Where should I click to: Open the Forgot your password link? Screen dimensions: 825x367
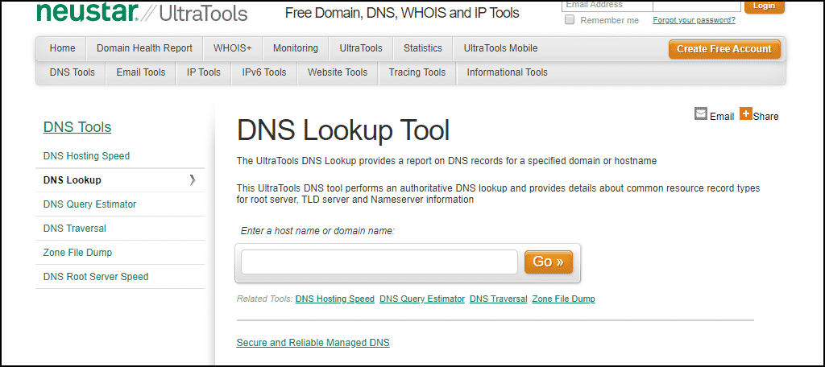[x=694, y=20]
